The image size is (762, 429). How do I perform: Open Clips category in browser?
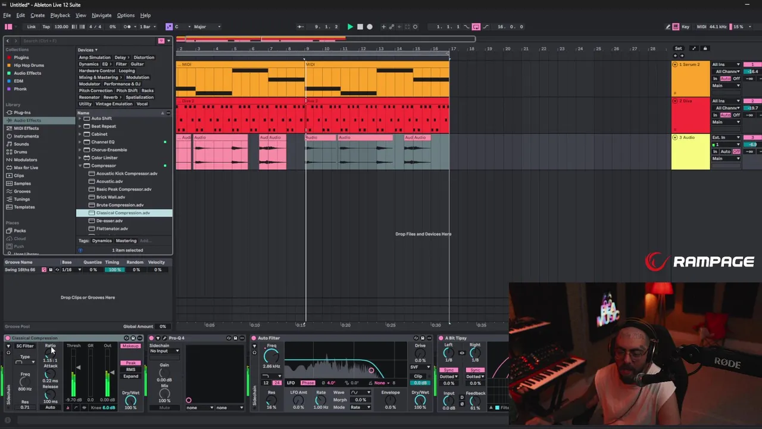tap(19, 176)
